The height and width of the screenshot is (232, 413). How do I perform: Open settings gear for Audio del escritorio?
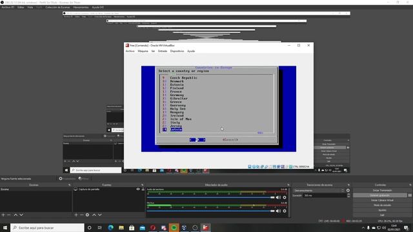point(285,197)
